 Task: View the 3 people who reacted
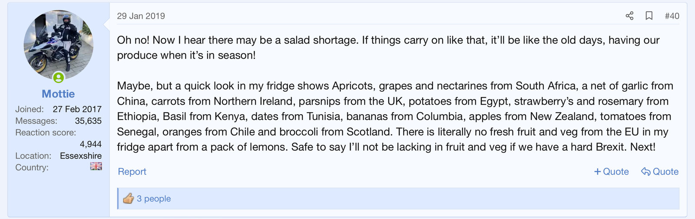click(154, 199)
